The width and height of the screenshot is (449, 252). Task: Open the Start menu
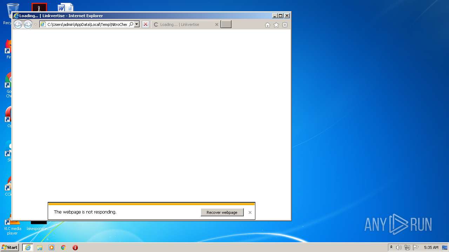[x=9, y=247]
